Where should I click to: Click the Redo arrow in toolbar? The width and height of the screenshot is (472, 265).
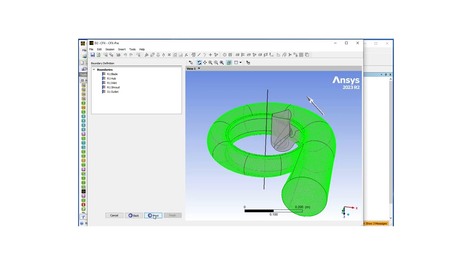131,55
